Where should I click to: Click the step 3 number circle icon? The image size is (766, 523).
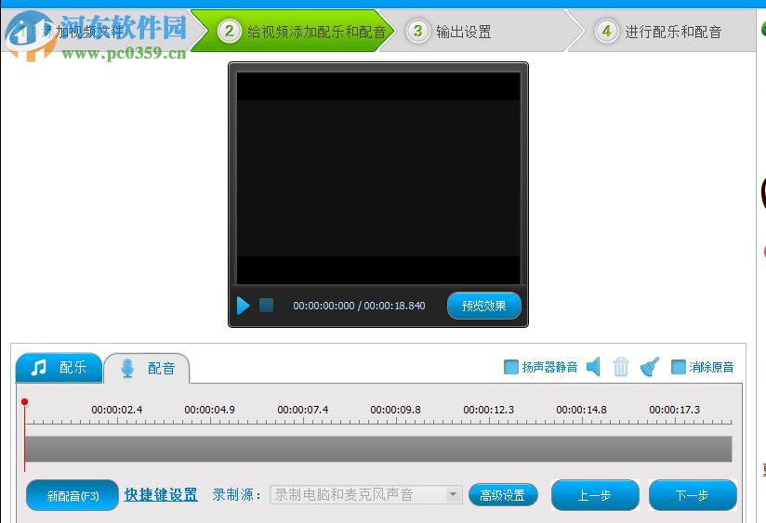[417, 32]
